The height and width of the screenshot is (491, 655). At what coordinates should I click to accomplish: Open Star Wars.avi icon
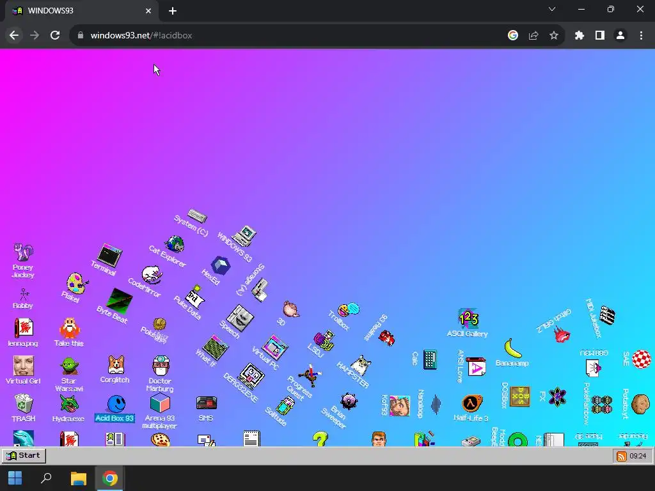point(69,366)
